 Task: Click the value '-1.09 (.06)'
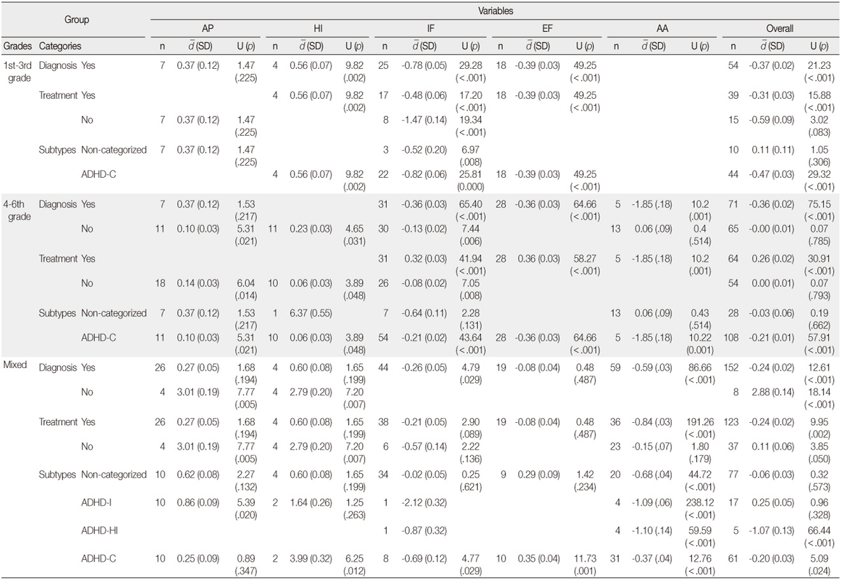coord(652,503)
